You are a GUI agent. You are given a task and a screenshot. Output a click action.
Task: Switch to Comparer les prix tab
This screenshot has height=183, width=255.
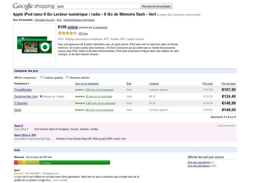[44, 20]
